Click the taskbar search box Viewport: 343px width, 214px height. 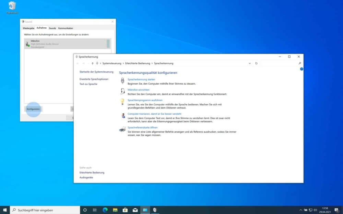coord(45,210)
